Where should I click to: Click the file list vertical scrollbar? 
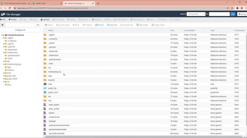(246, 80)
